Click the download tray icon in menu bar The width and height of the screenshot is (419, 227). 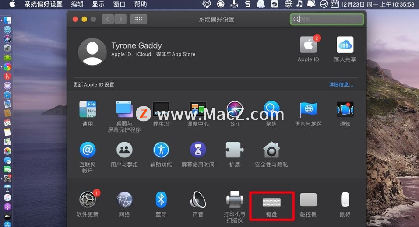click(x=234, y=4)
